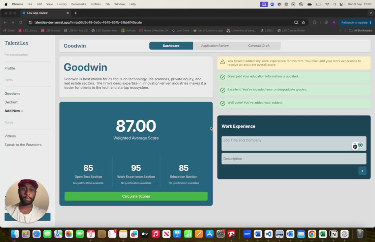This screenshot has width=375, height=242.
Task: Open the Trash in the Dock
Action: click(360, 234)
